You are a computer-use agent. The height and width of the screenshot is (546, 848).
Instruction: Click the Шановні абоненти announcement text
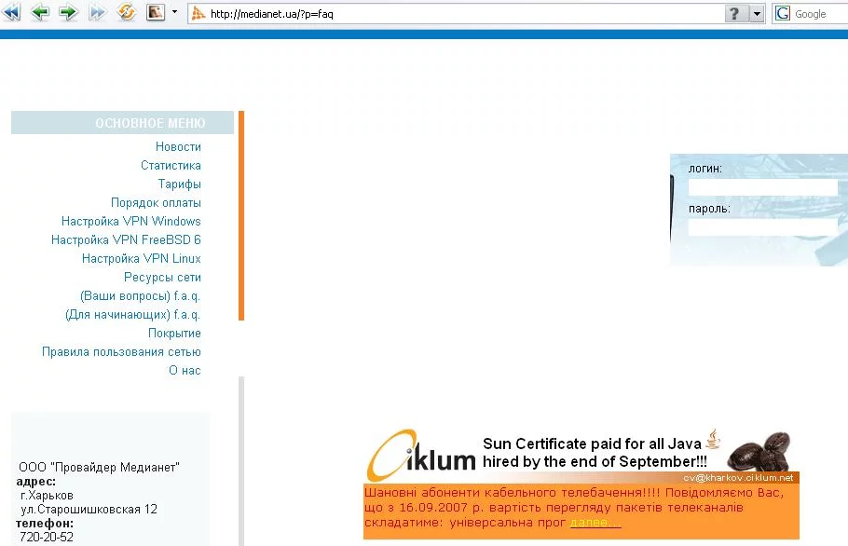click(x=573, y=508)
